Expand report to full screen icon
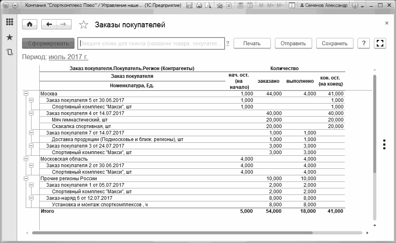The image size is (396, 243). point(380,43)
